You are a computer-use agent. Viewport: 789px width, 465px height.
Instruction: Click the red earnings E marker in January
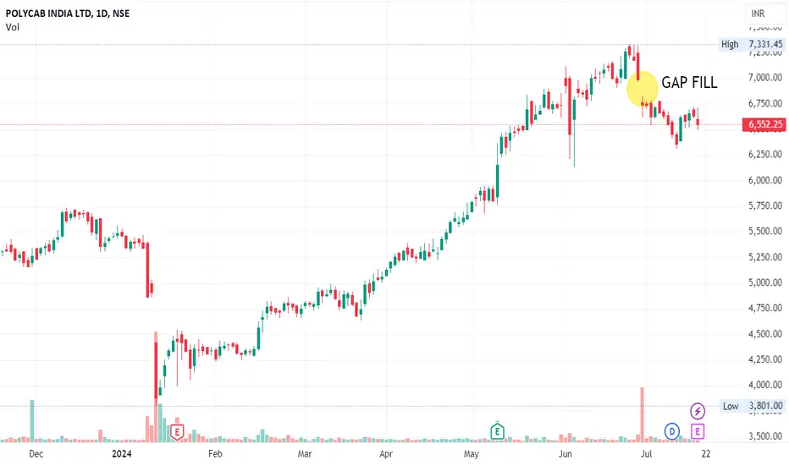coord(177,432)
